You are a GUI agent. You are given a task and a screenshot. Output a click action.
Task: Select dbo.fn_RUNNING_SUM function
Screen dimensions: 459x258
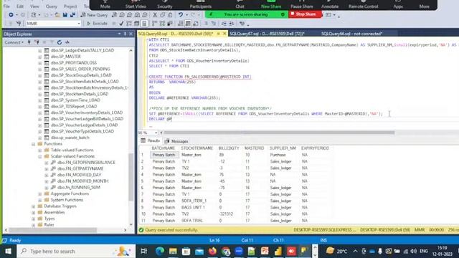click(x=78, y=187)
